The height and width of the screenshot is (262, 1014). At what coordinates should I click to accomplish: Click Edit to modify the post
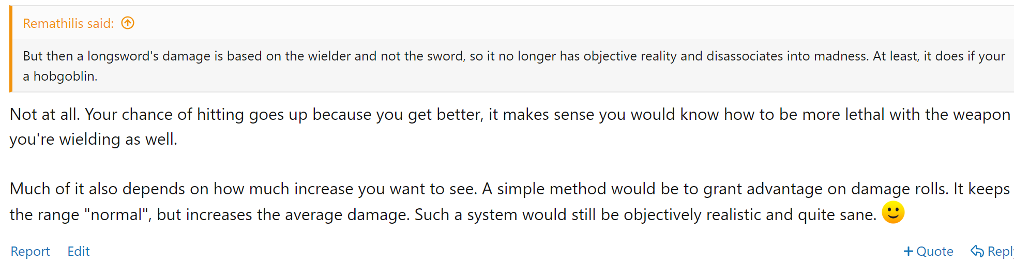[79, 251]
